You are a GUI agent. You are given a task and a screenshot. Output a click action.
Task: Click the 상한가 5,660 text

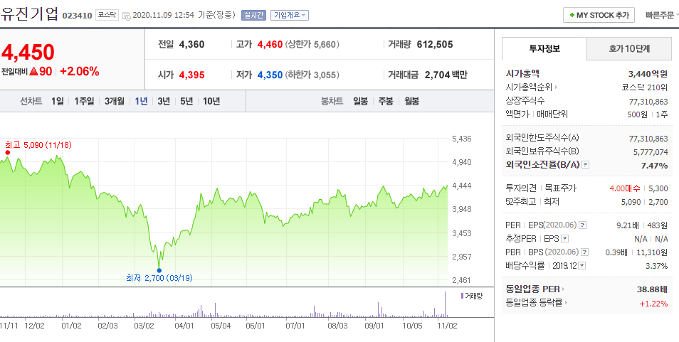click(312, 44)
